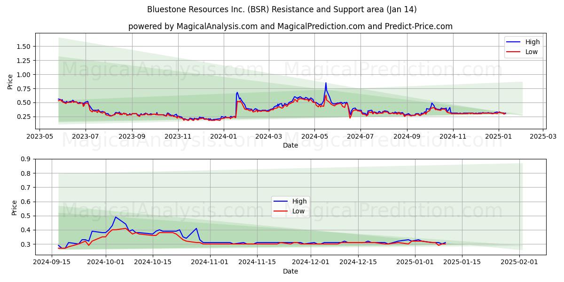The height and width of the screenshot is (282, 564).
Task: Click the 2024-01 date tick label
Action: pos(224,136)
